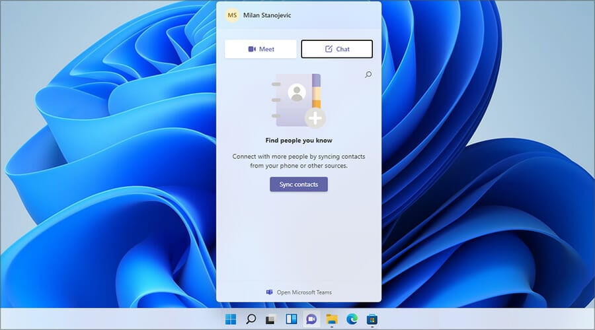The width and height of the screenshot is (595, 330).
Task: Open the Widgets panel on the taskbar
Action: tap(291, 319)
